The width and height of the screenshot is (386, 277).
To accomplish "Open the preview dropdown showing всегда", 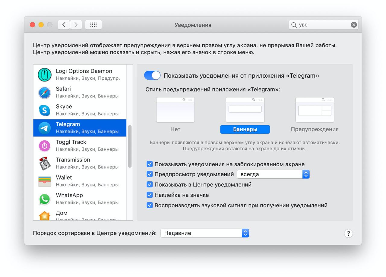I will [x=273, y=174].
